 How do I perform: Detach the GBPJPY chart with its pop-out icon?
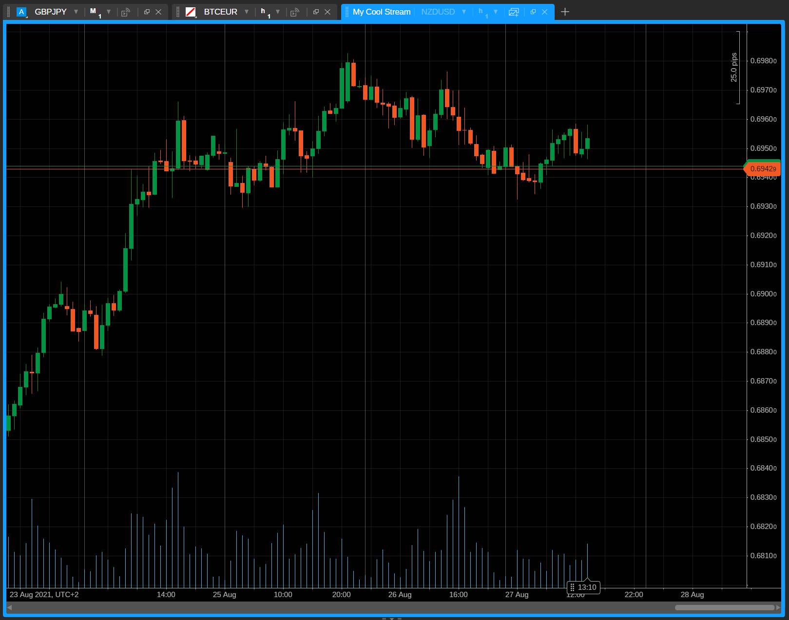click(x=147, y=12)
